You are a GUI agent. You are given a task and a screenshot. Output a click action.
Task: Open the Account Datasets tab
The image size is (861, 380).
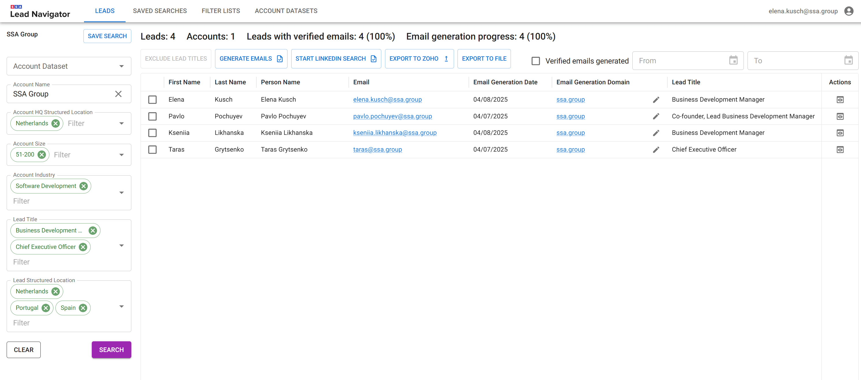point(286,11)
